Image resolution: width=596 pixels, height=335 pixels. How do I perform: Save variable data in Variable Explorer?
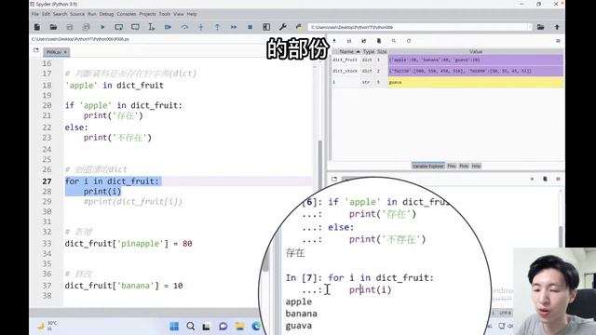coord(349,41)
